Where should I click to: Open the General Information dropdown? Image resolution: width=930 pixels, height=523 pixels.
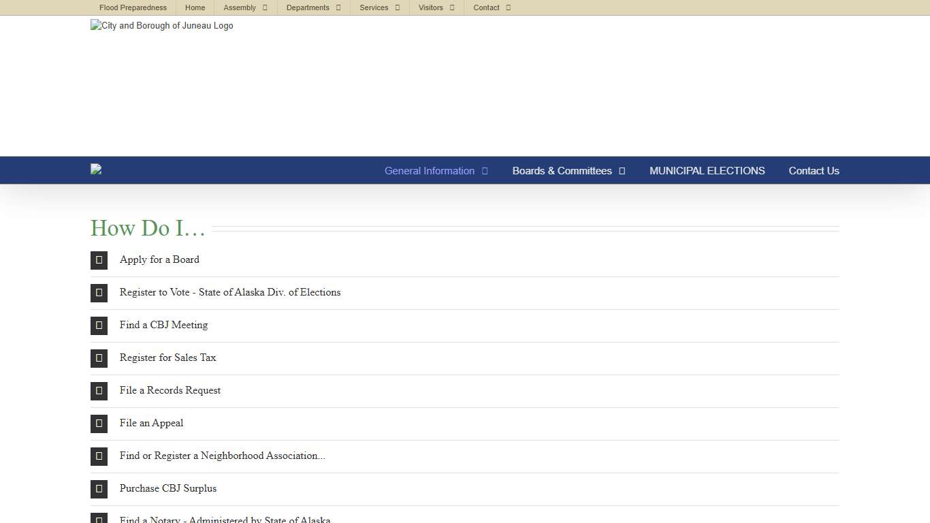click(436, 171)
